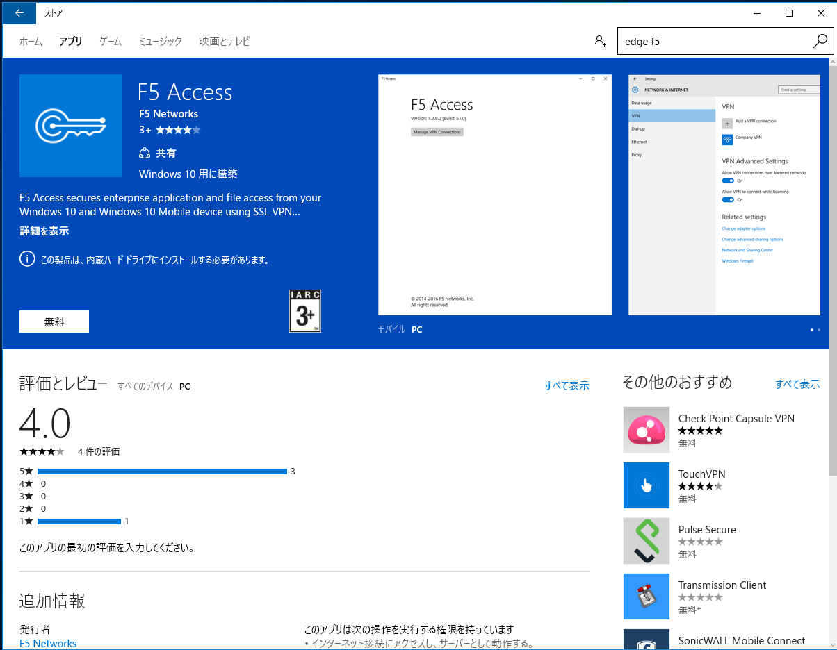Switch to the ゲーム tab
This screenshot has height=650, width=837.
pos(111,41)
